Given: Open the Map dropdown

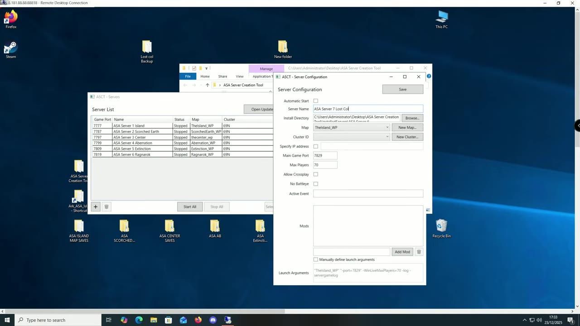Looking at the screenshot, I should coord(352,128).
